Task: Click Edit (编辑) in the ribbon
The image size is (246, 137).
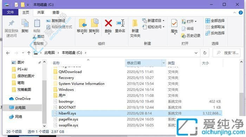Action: (188, 29)
